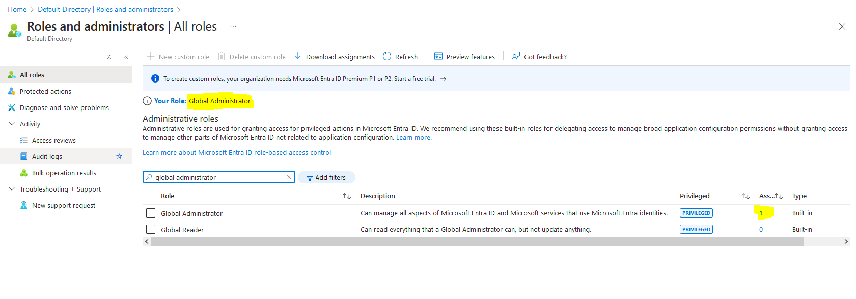Click the Access reviews list icon
The image size is (856, 299).
coord(24,140)
